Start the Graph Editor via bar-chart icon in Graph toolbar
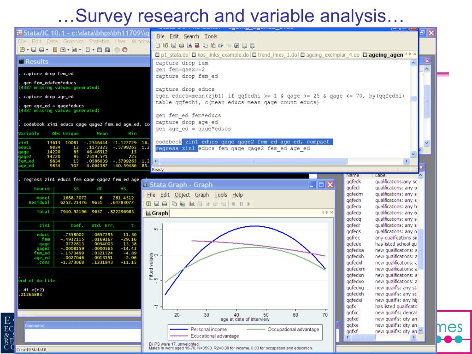Image resolution: width=472 pixels, height=354 pixels. click(x=192, y=204)
